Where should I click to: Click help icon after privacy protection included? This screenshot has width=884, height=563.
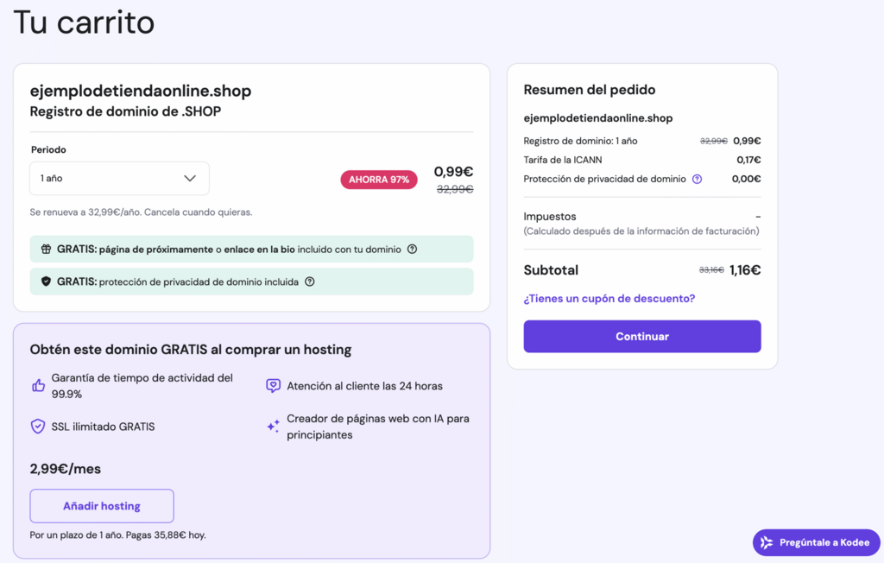(x=310, y=281)
